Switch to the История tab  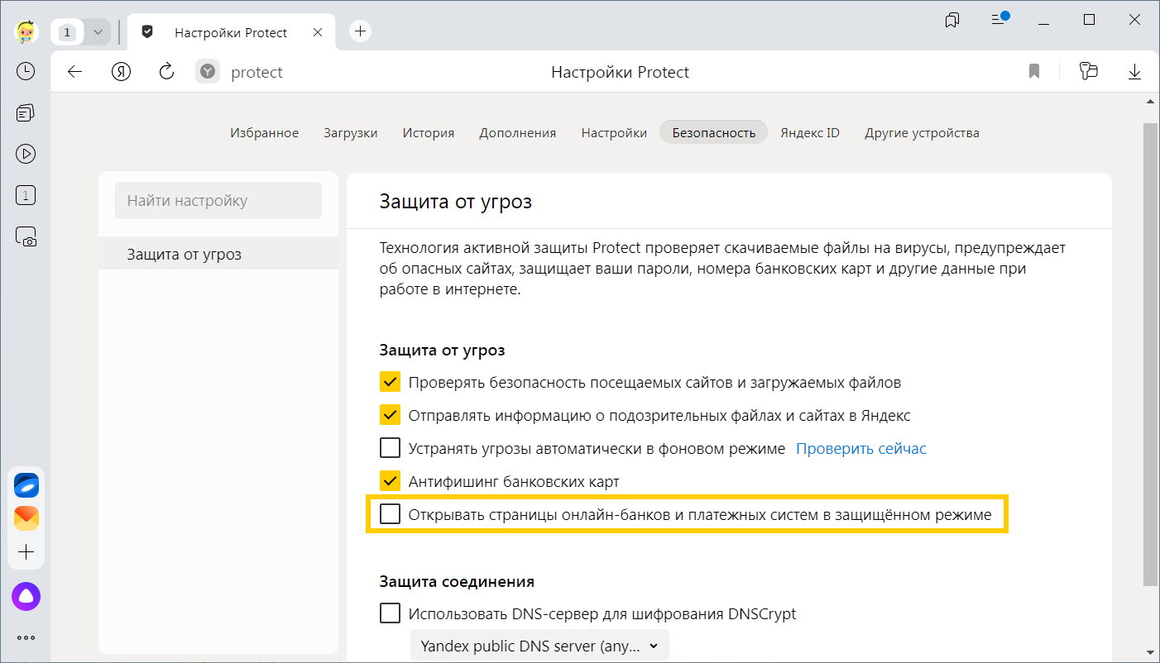(429, 132)
